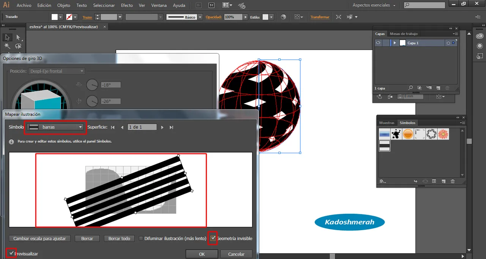Go to next surface arrow
Image resolution: width=486 pixels, height=259 pixels.
coord(162,127)
